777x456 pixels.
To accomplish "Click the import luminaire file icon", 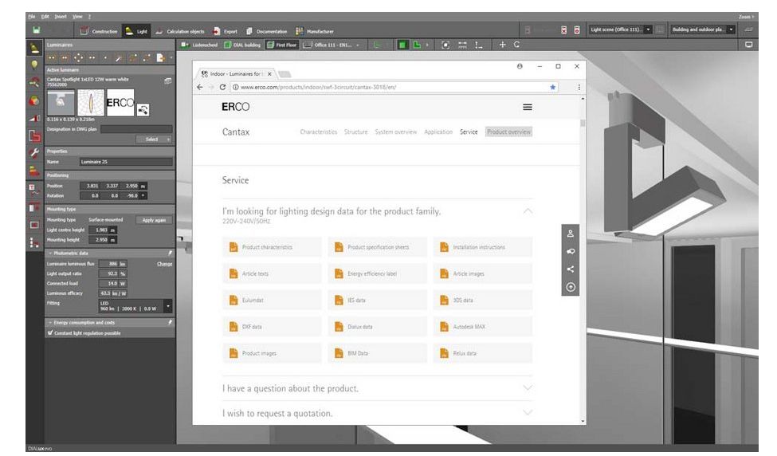I will pos(160,58).
